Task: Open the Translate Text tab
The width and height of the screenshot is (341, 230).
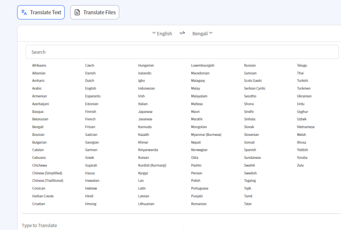Action: [41, 12]
